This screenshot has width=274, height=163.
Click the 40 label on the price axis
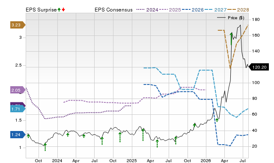[x=255, y=131]
